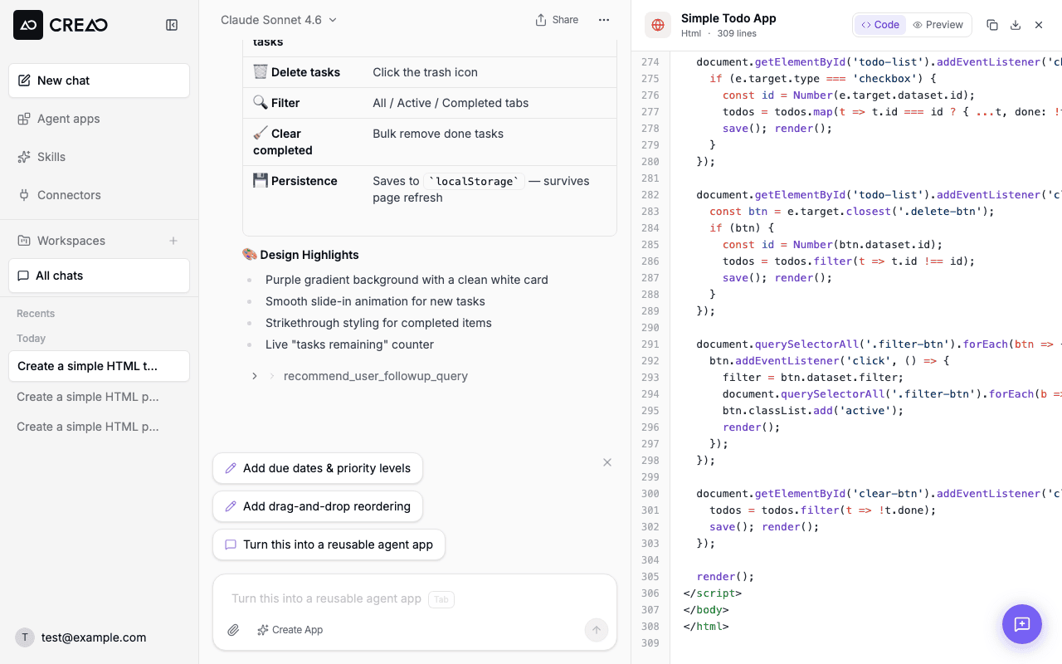The height and width of the screenshot is (664, 1062).
Task: Open Workspaces
Action: click(x=71, y=241)
